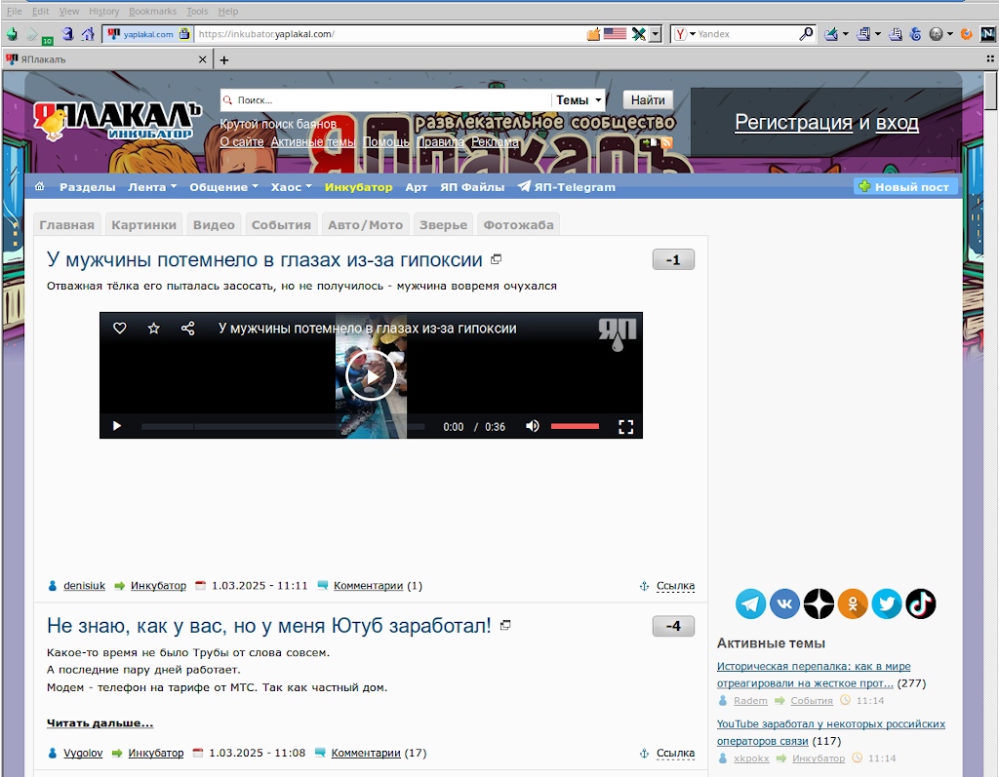Select the Фотожаба tab
The image size is (999, 777).
click(x=519, y=225)
